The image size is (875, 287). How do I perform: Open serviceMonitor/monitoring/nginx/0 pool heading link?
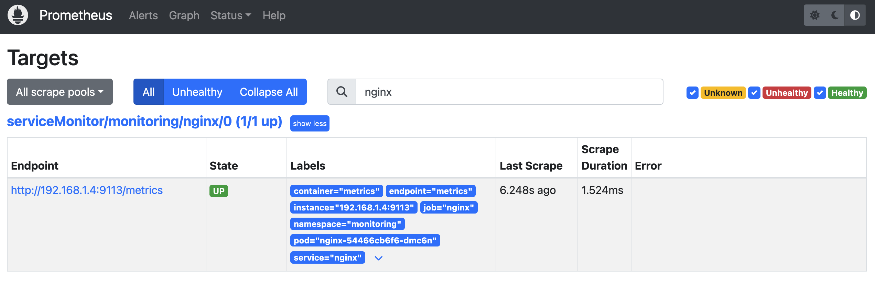click(144, 122)
